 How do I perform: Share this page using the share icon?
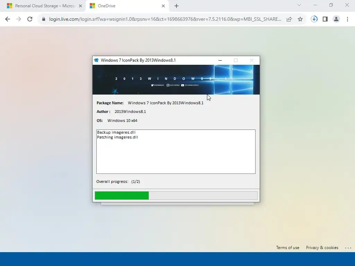click(x=289, y=19)
